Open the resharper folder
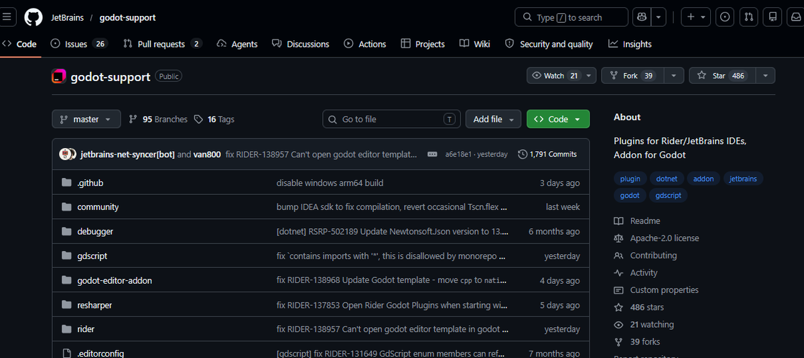Screen dimensions: 804x358 [x=94, y=305]
